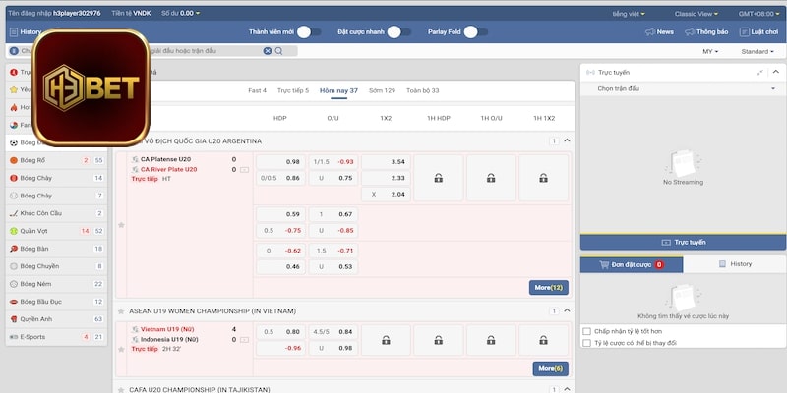The width and height of the screenshot is (787, 393).
Task: Open the News megaphone icon
Action: (650, 32)
